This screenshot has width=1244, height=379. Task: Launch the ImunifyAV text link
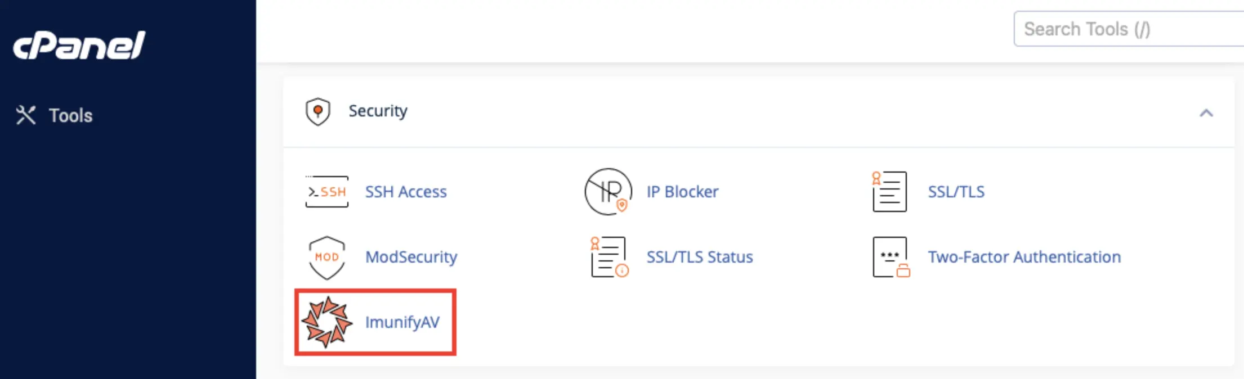tap(402, 322)
